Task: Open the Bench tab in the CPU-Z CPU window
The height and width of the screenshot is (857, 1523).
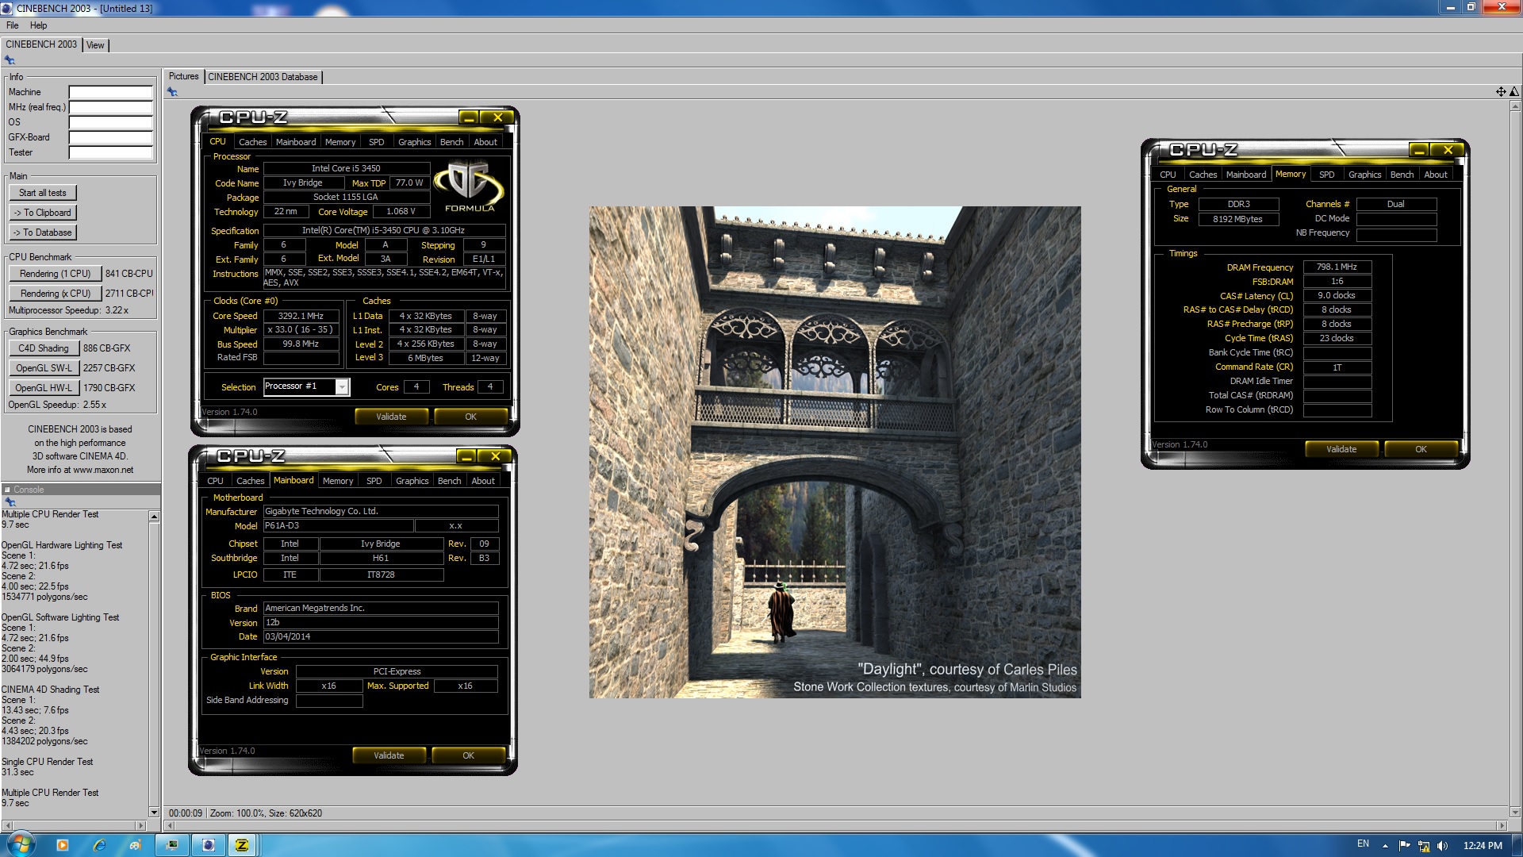Action: pos(451,142)
